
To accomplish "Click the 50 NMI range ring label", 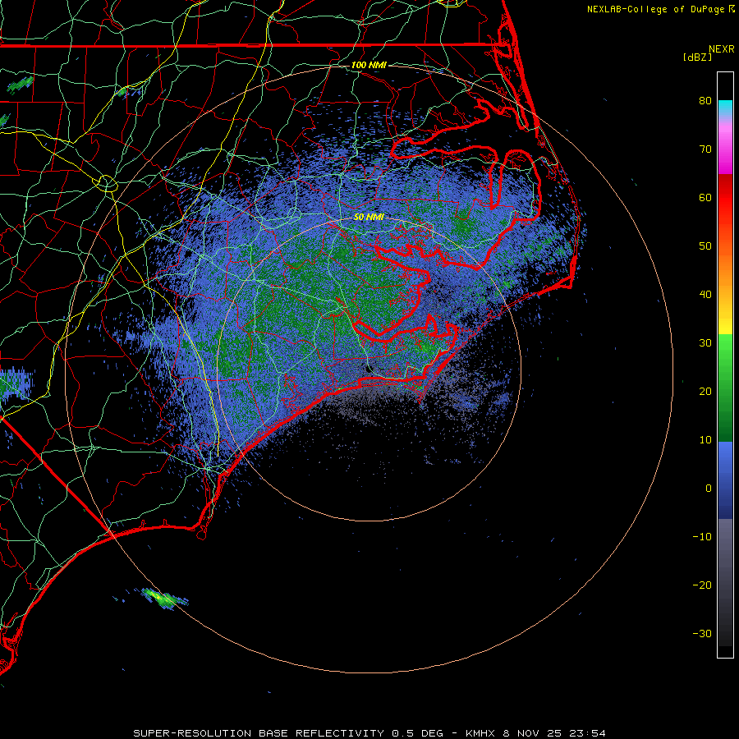I will click(x=369, y=217).
